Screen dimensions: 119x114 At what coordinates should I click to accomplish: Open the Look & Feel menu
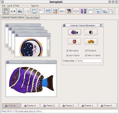tap(13, 6)
